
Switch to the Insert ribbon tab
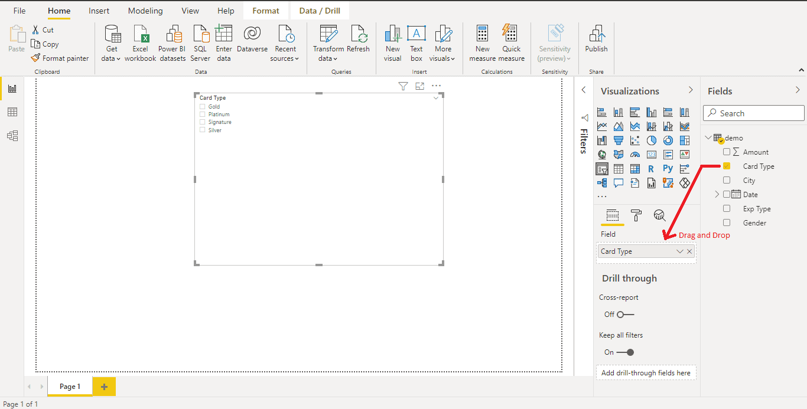point(99,11)
